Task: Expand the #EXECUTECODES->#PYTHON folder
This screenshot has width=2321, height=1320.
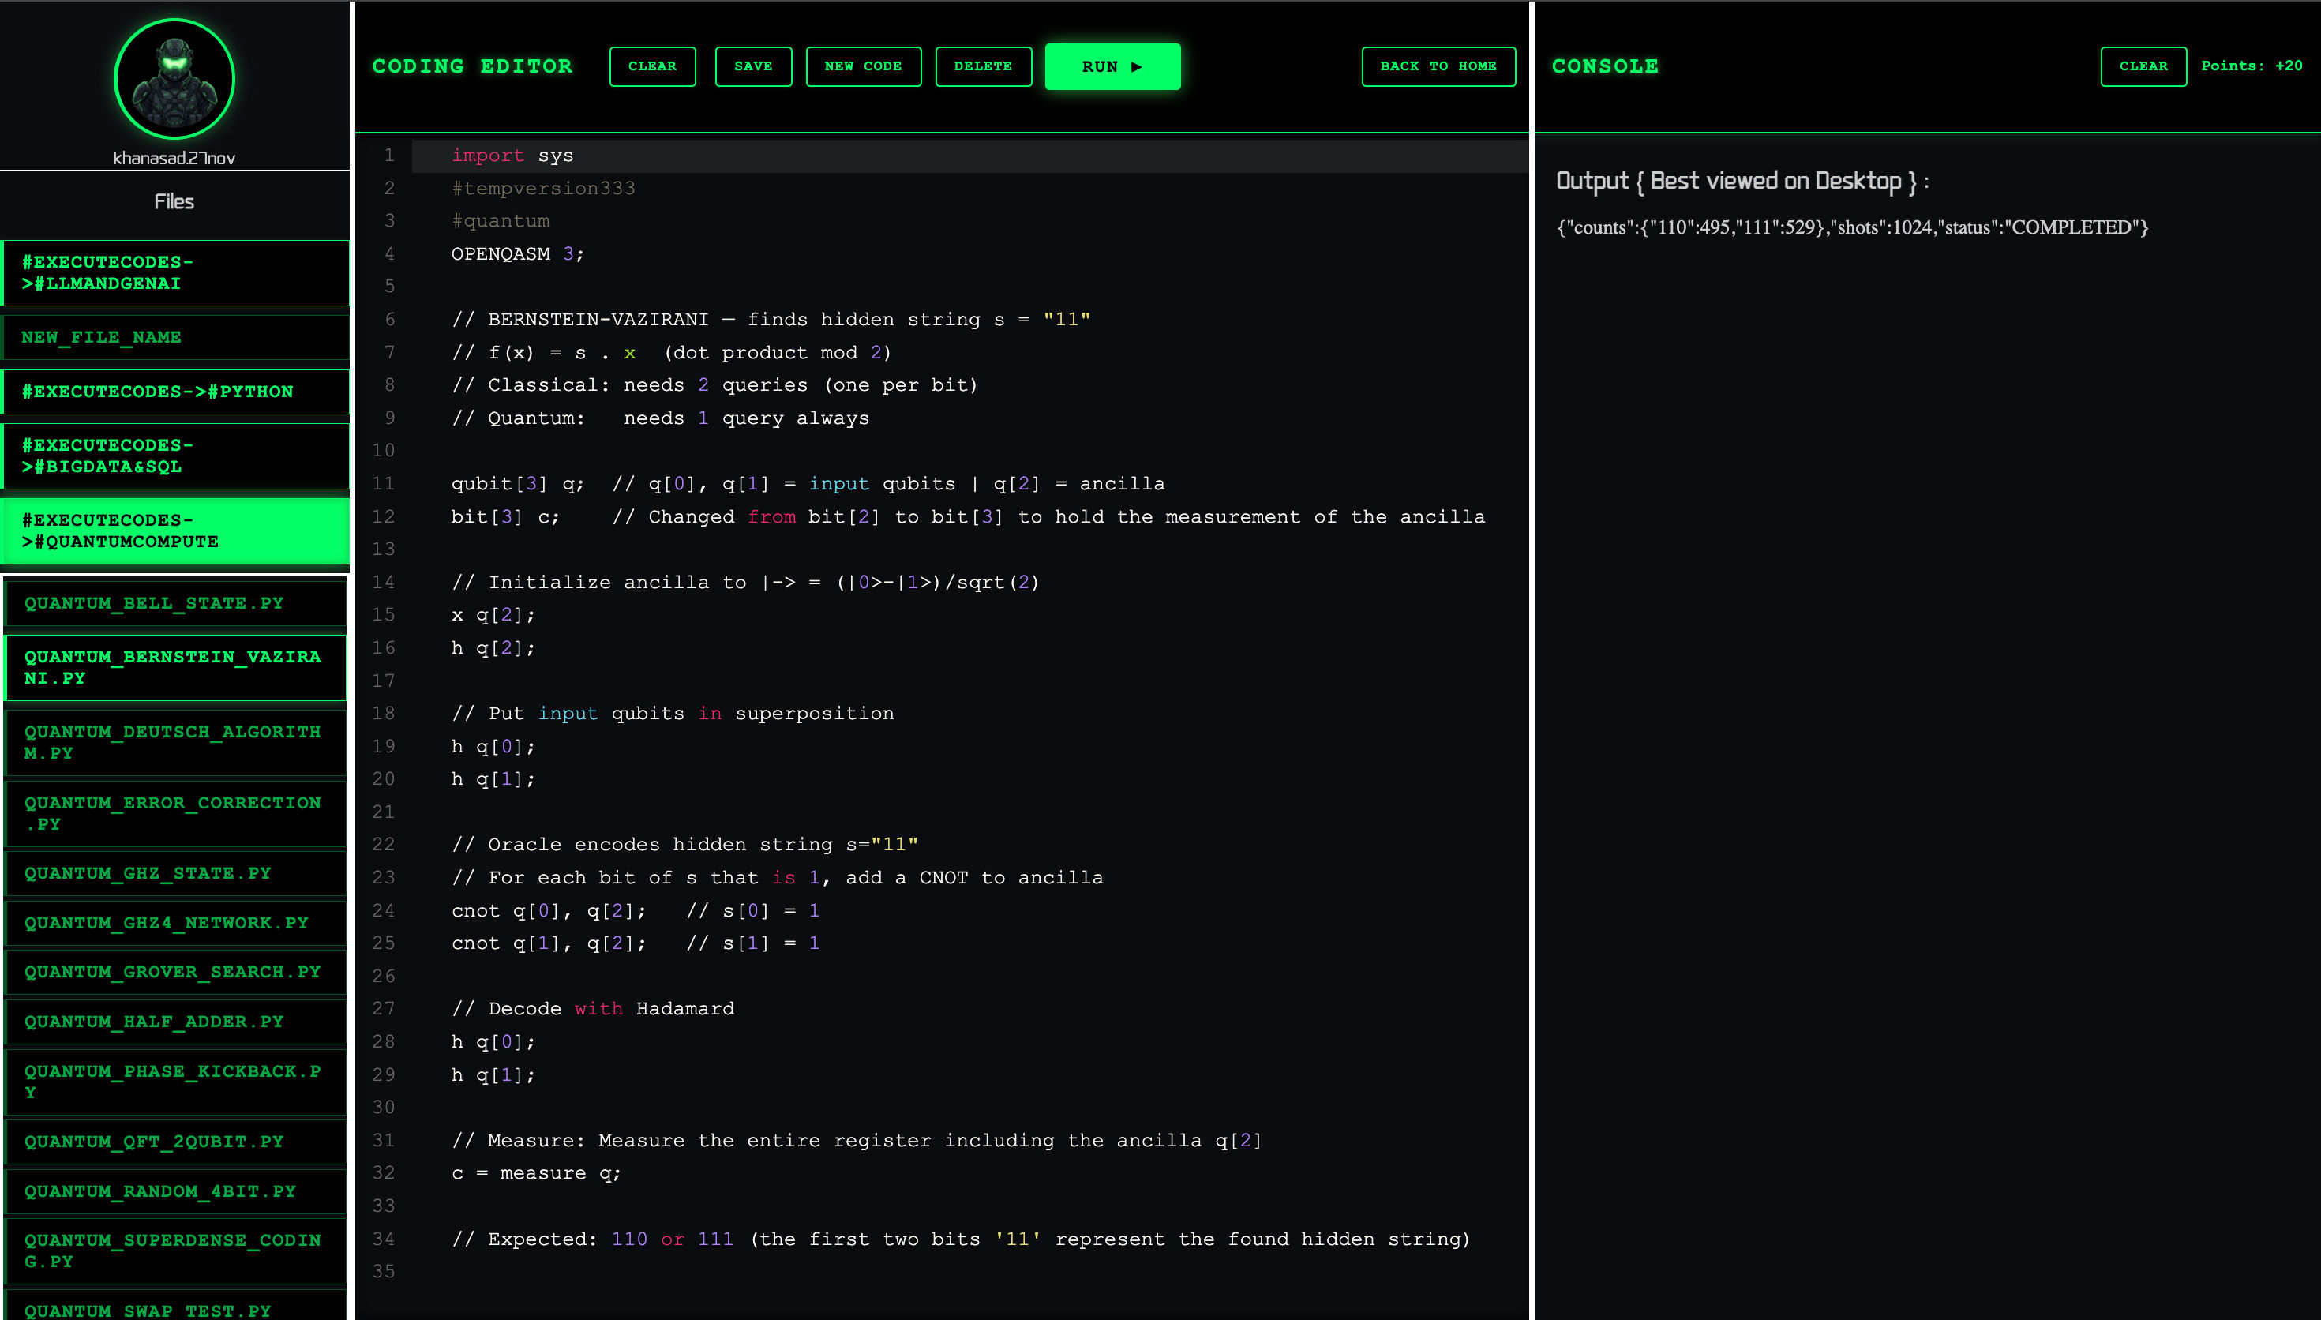Action: coord(175,392)
